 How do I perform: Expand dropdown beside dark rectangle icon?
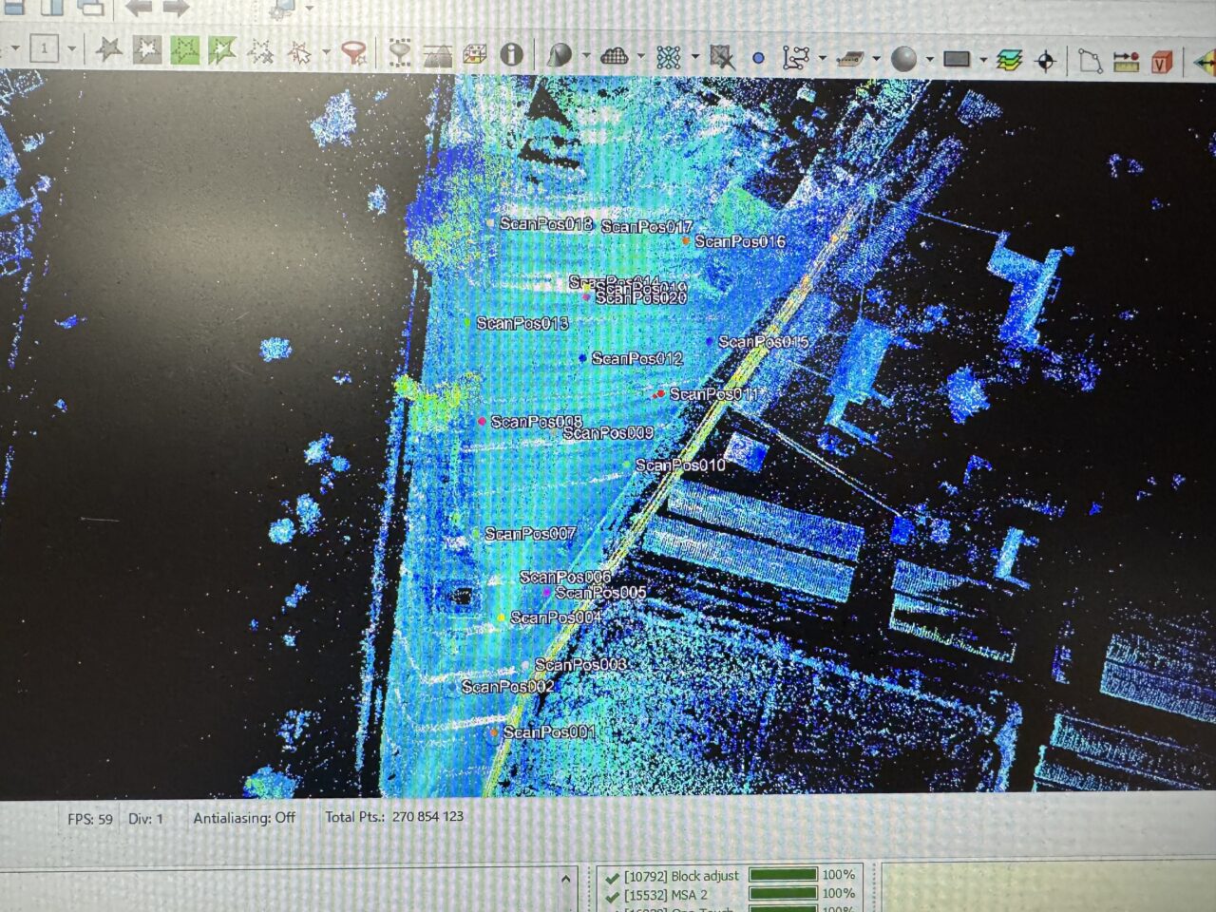[x=982, y=61]
